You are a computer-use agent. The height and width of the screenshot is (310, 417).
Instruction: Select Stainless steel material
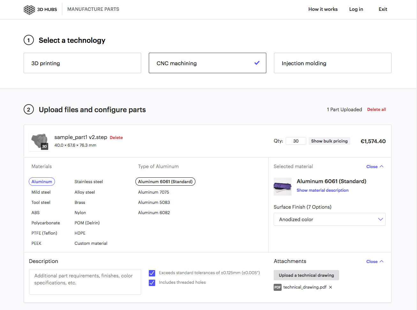point(89,182)
